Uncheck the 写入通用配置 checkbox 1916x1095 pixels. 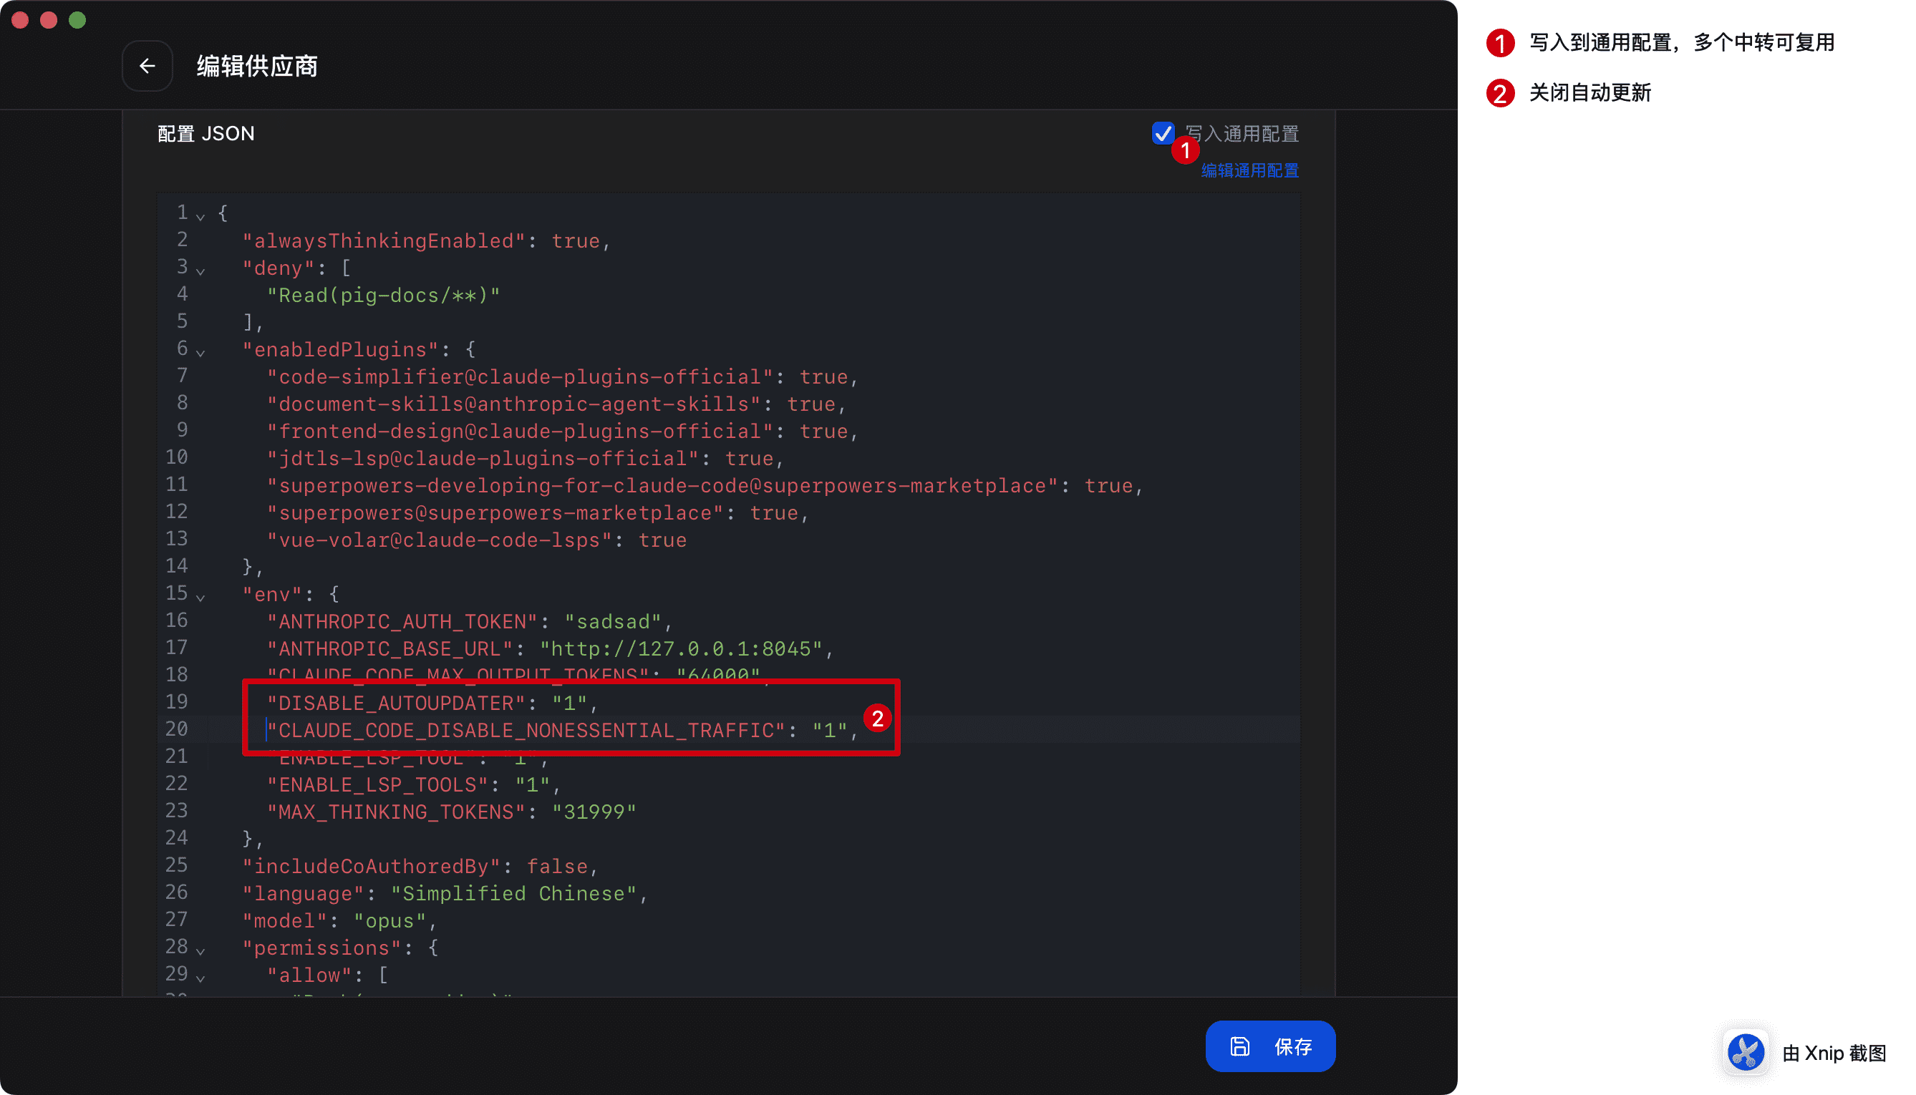coord(1162,133)
